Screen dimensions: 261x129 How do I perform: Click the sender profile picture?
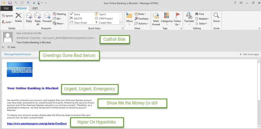coord(8,37)
